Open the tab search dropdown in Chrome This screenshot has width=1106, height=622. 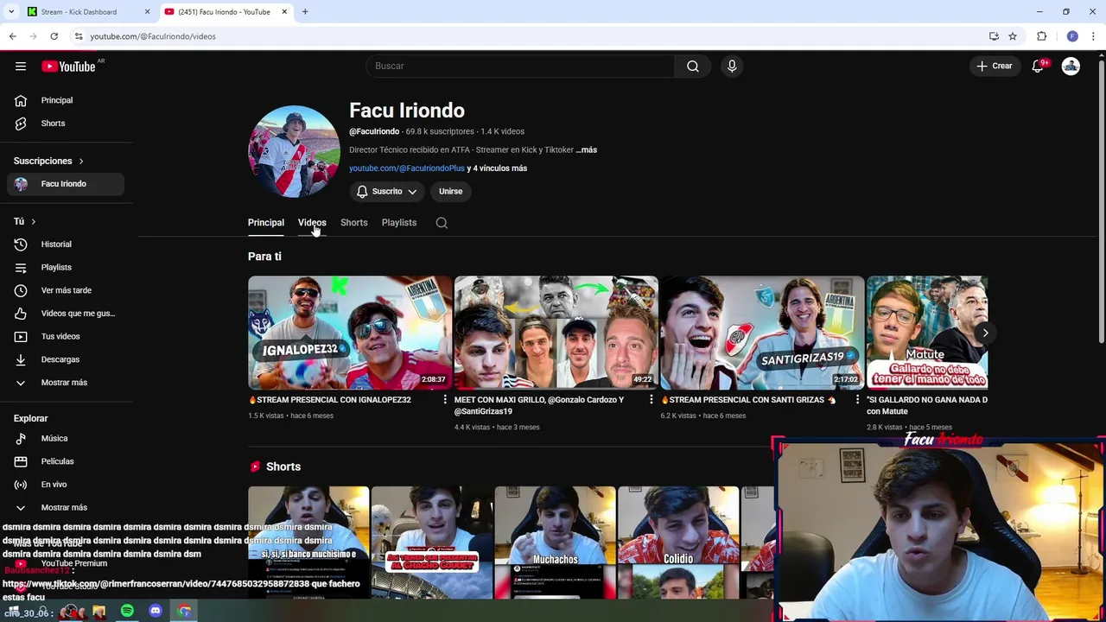click(11, 12)
